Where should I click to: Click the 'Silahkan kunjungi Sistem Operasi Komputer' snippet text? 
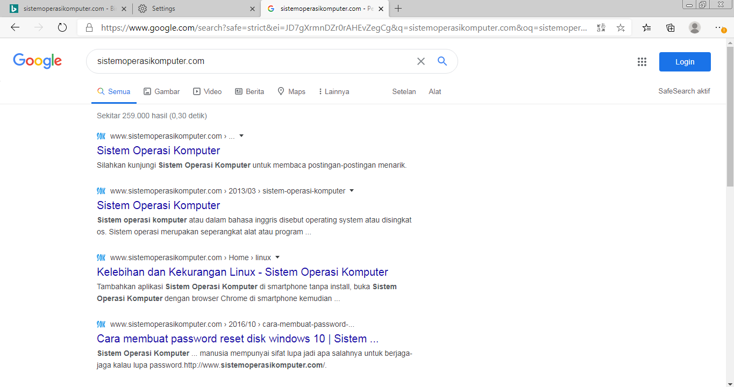252,165
